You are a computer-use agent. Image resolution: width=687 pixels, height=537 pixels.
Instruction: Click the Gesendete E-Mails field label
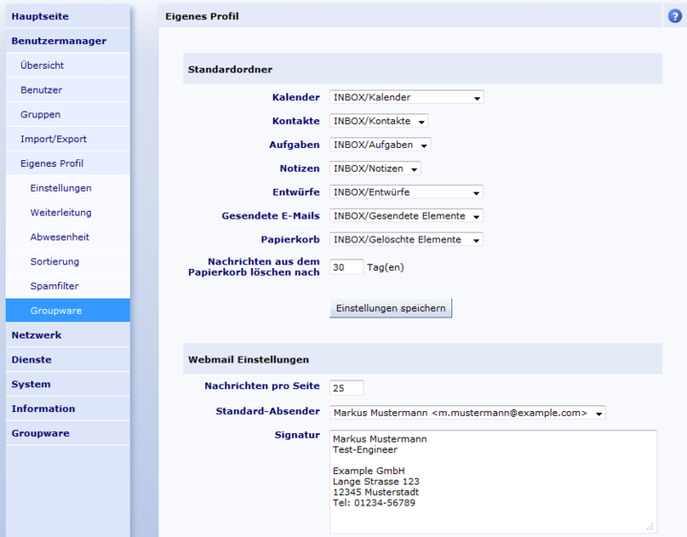[270, 216]
